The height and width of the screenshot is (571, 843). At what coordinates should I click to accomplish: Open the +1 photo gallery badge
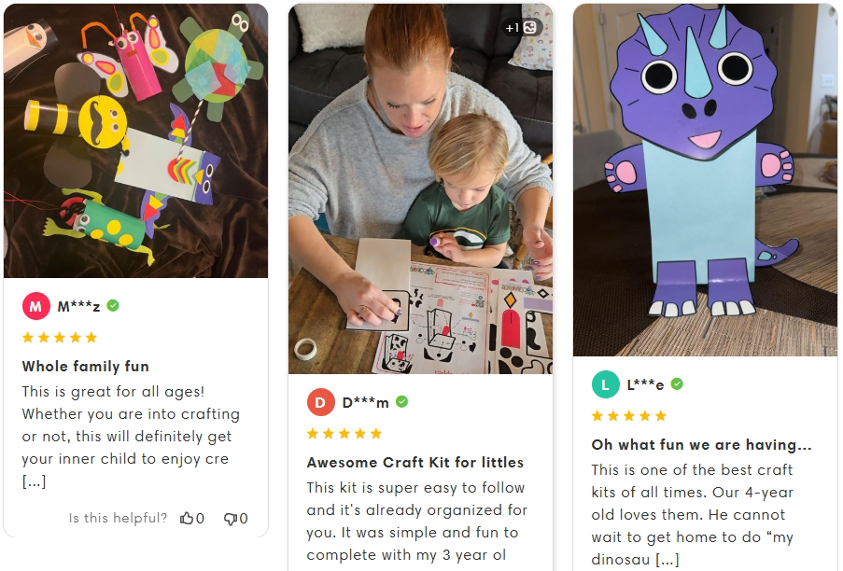[x=521, y=27]
